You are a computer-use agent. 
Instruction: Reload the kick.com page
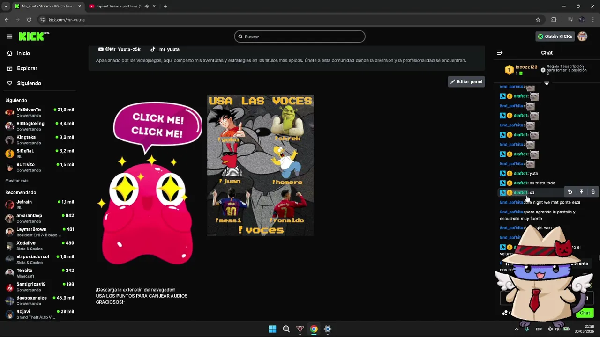pos(29,20)
